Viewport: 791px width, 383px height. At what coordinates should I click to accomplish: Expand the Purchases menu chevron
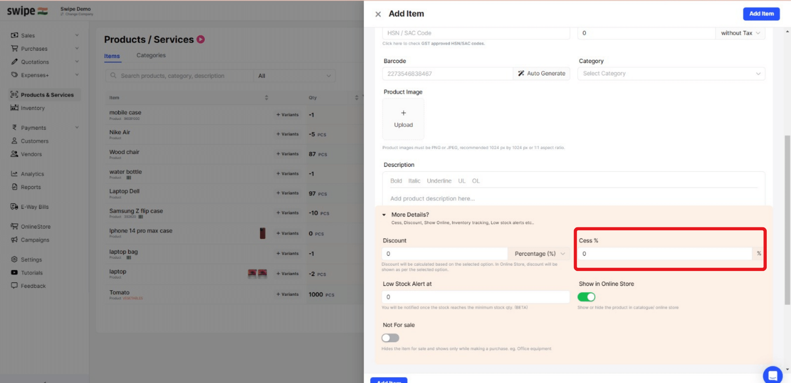point(77,49)
